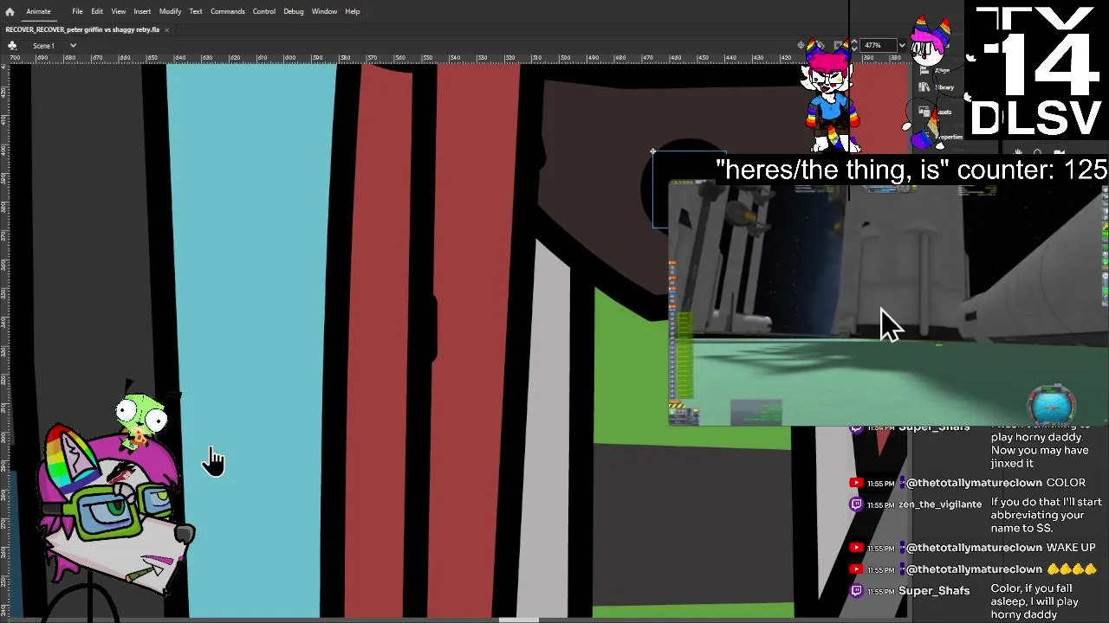Expand the Scene 1 dropdown arrow

[x=73, y=46]
